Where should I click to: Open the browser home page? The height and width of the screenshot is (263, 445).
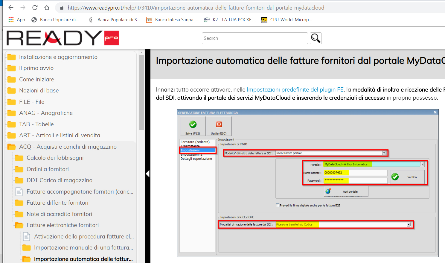coord(47,8)
